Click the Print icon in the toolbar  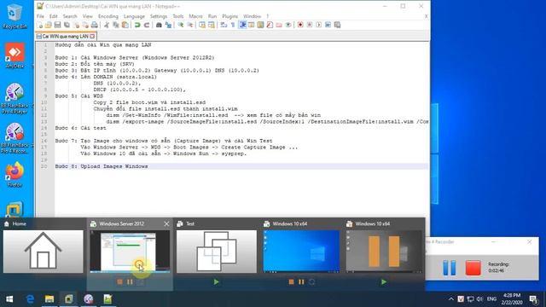coord(94,25)
